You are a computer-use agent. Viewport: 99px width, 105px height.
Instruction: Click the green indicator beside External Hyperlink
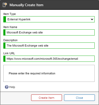pyautogui.click(x=5, y=19)
